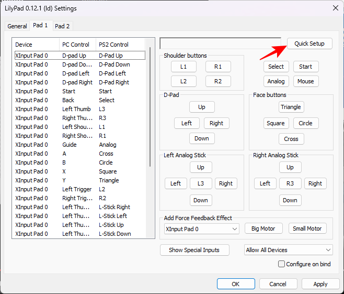Click the Start binding button
This screenshot has height=294, width=344.
click(306, 67)
